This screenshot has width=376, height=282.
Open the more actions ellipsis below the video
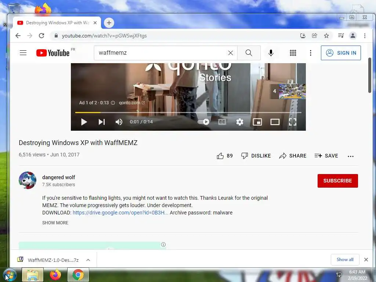point(351,156)
